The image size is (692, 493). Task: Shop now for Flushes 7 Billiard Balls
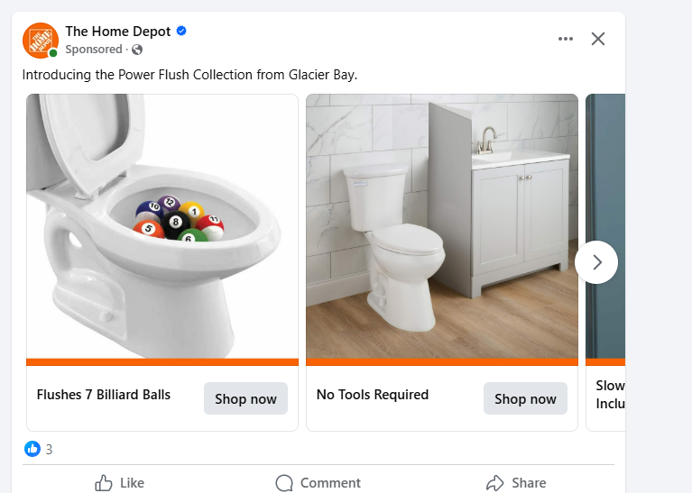[x=245, y=398]
